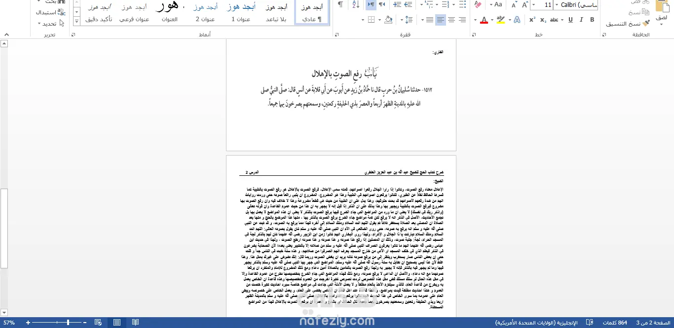Screen dimensions: 674x328
Task: Toggle Italic formatting
Action: [581, 20]
